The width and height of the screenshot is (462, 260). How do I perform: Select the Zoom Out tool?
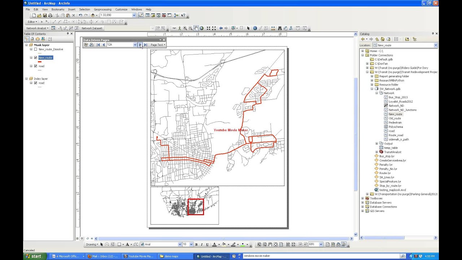190,28
